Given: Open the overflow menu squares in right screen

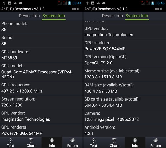Looking at the screenshot, I should (158, 9).
